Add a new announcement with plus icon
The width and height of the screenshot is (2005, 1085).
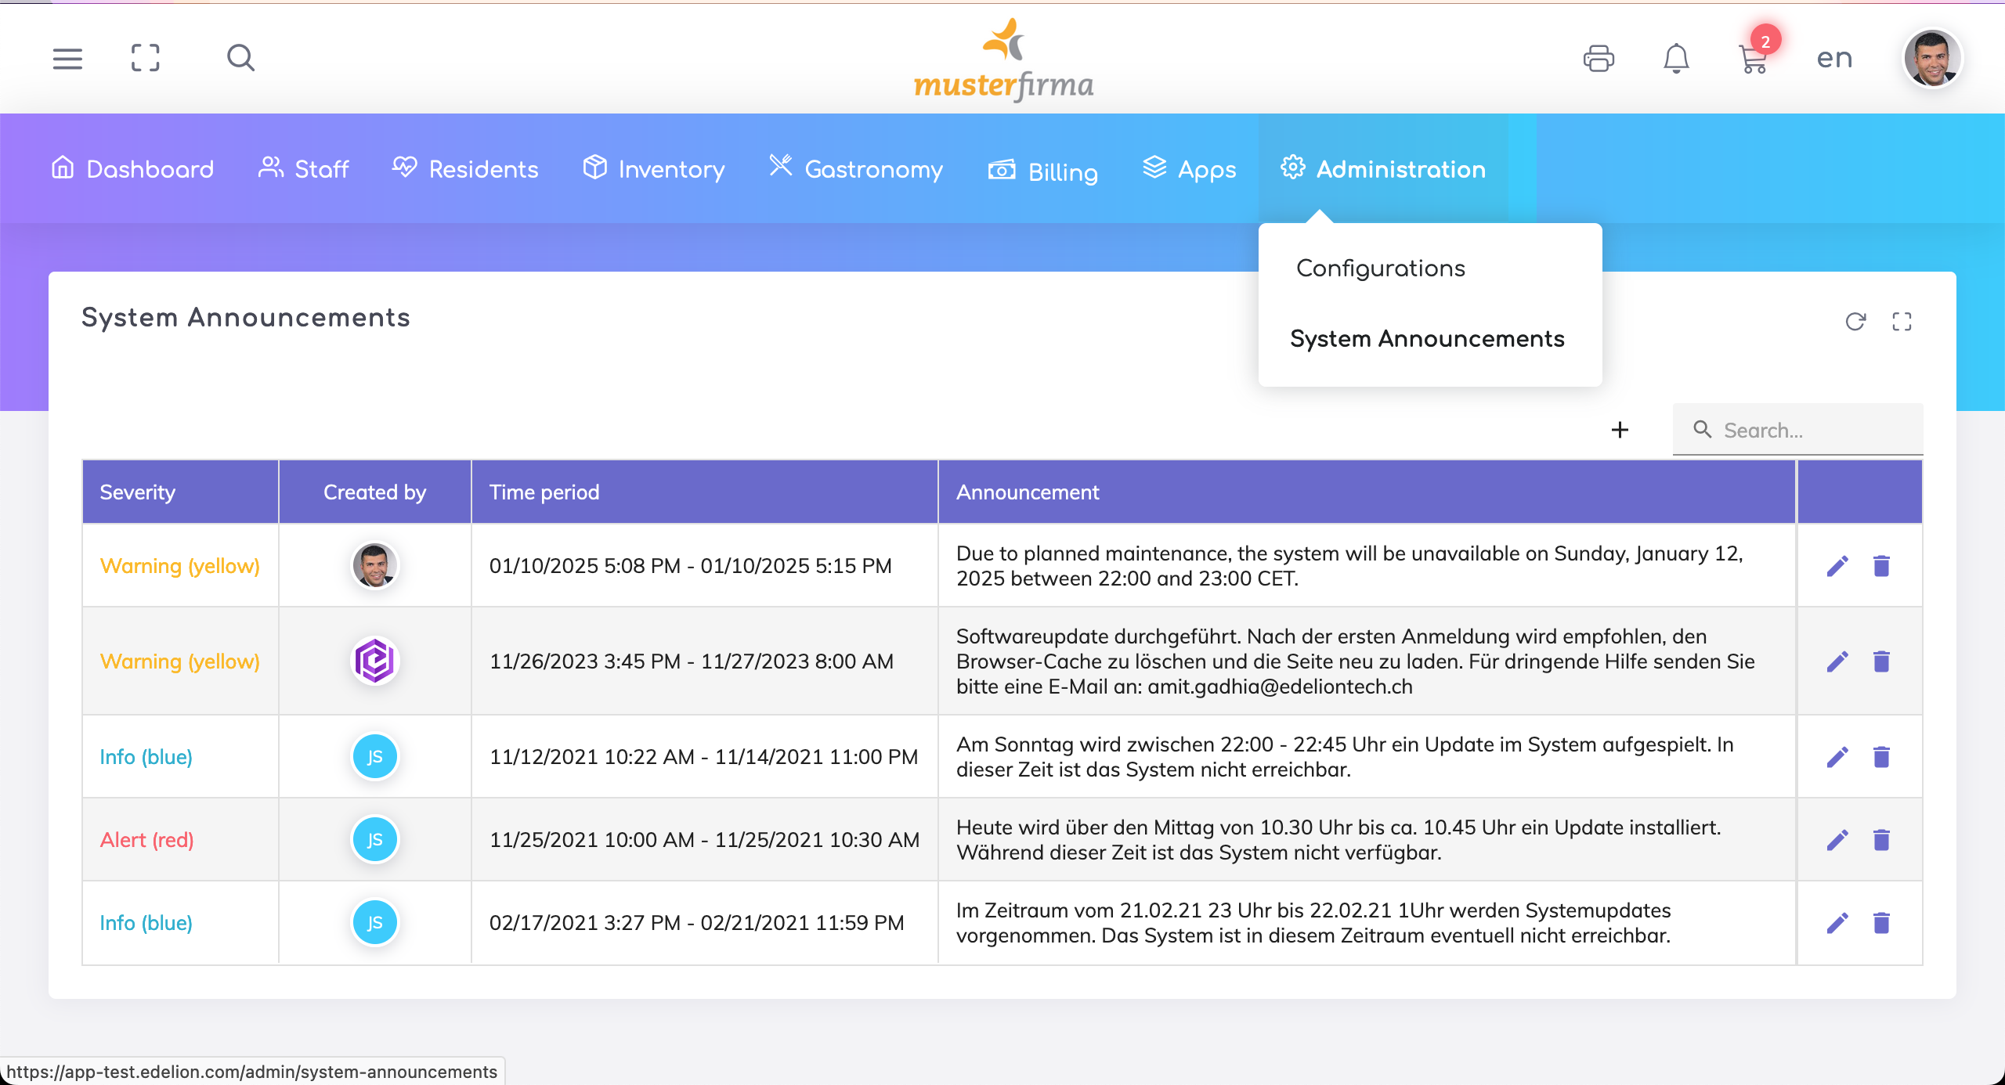(x=1620, y=430)
